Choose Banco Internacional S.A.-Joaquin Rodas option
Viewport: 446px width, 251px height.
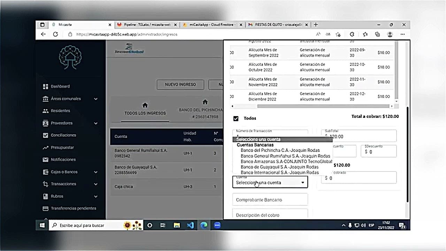(280, 173)
